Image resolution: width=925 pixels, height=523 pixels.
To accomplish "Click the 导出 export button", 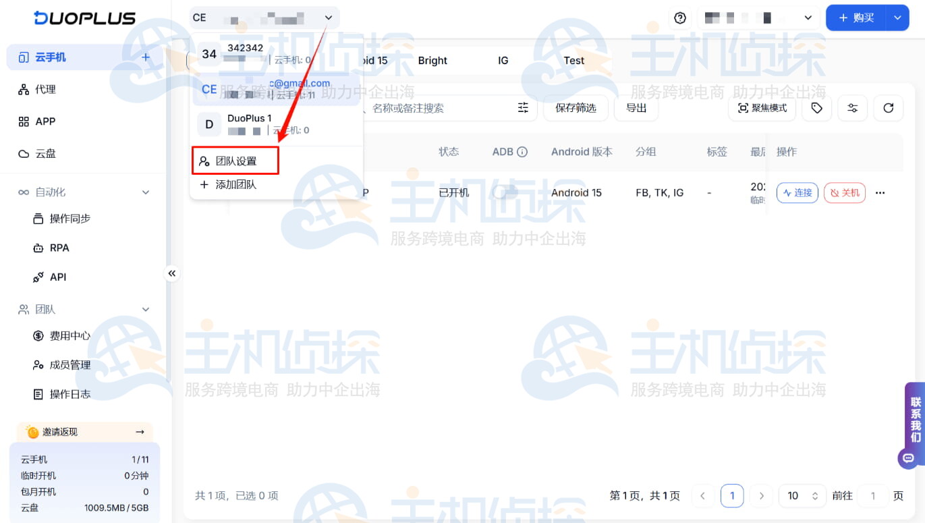I will click(636, 107).
